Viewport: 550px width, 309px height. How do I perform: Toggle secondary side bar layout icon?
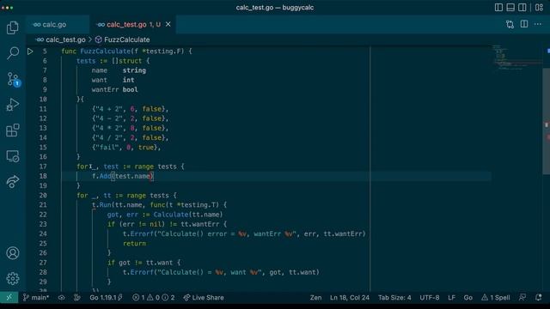coord(522,8)
